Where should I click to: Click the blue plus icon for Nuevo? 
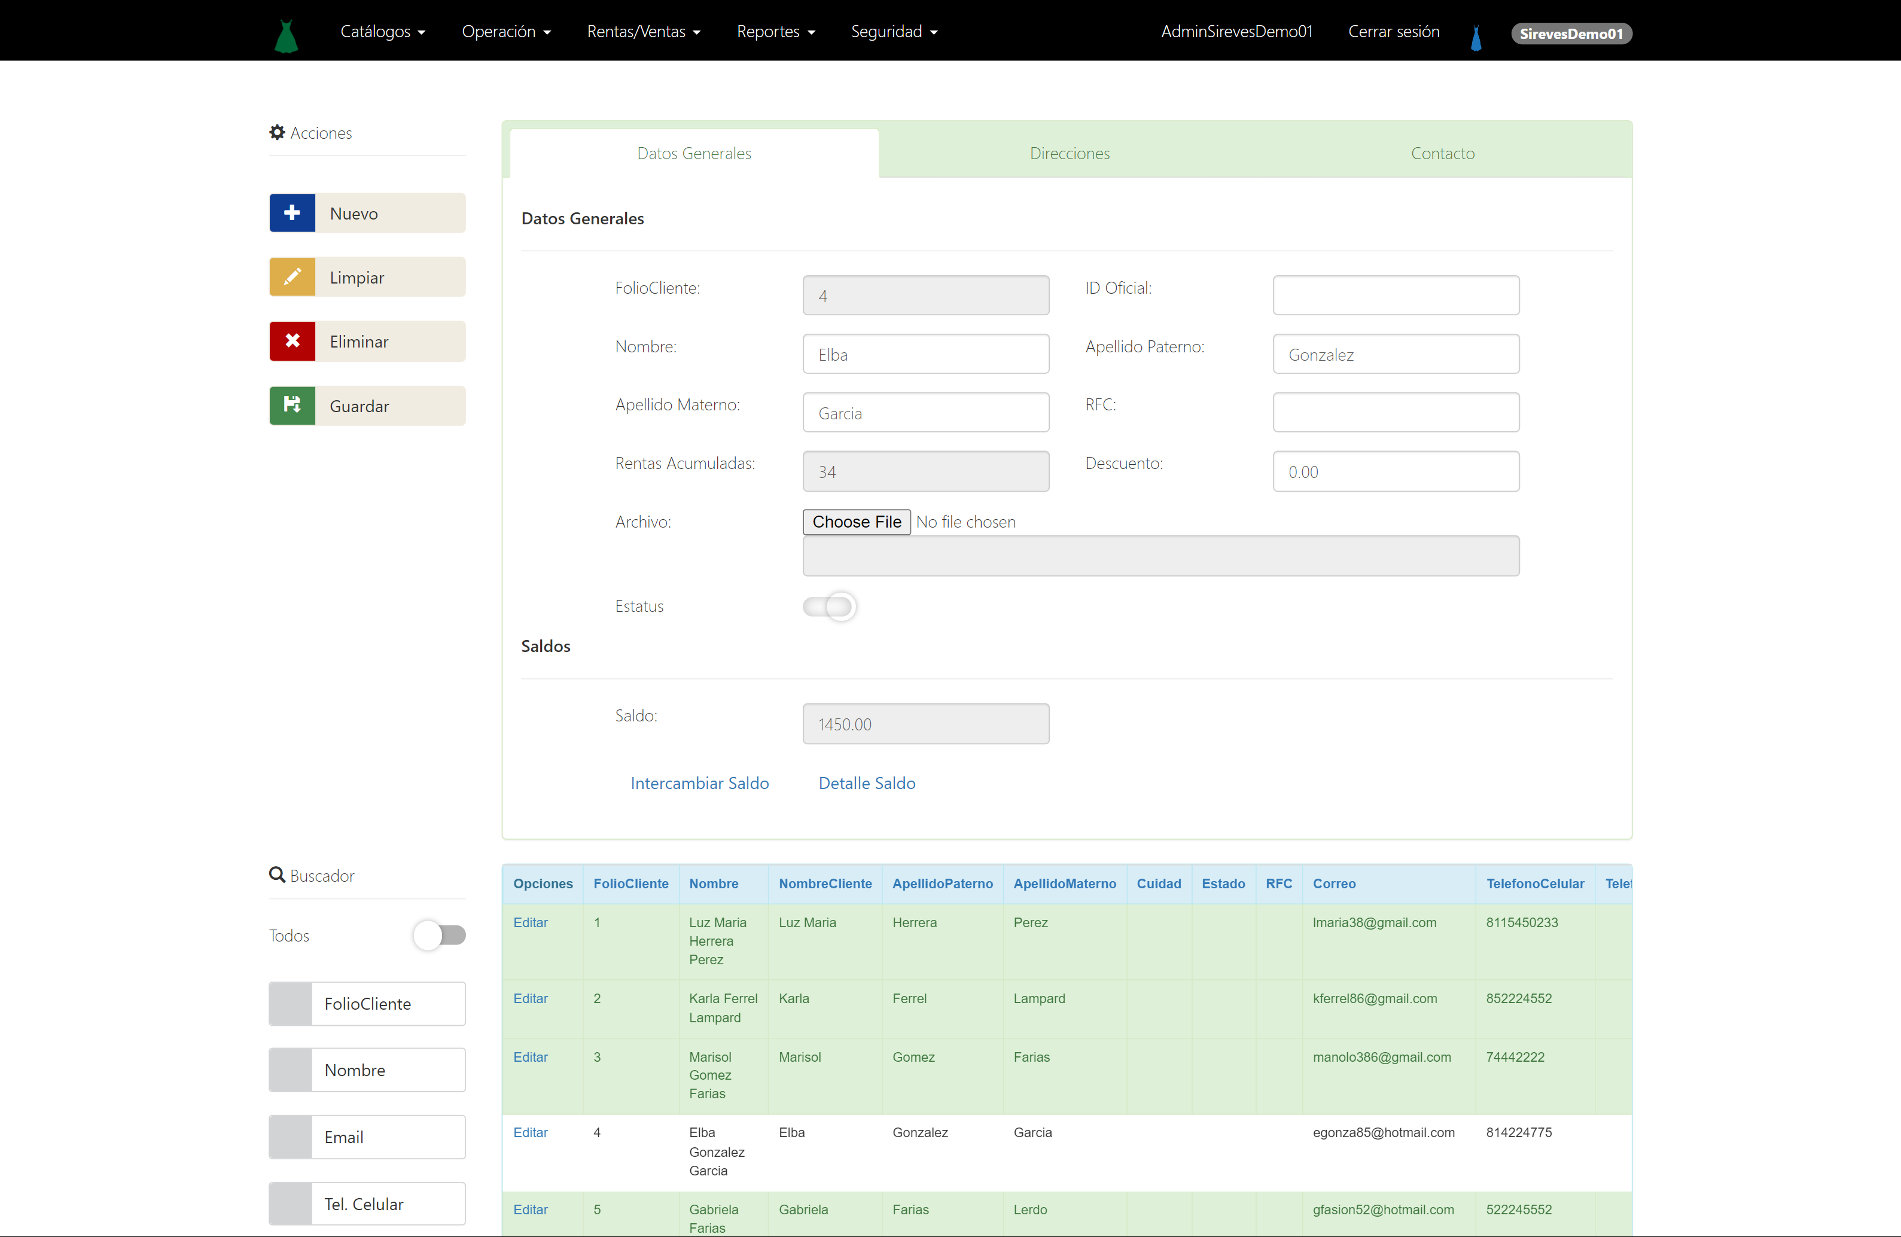293,212
